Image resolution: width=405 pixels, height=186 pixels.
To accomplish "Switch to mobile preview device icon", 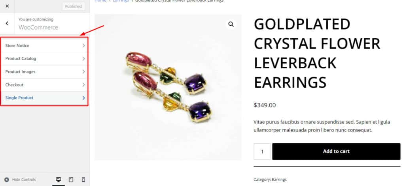I will 83,180.
